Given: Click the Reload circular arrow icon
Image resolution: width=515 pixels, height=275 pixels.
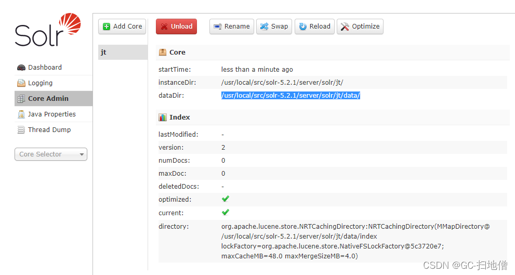Looking at the screenshot, I should tap(303, 27).
